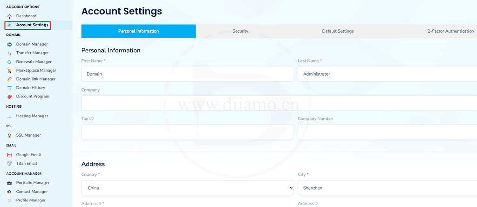Viewport: 477px width, 207px height.
Task: Click the First Name input field
Action: pos(187,74)
